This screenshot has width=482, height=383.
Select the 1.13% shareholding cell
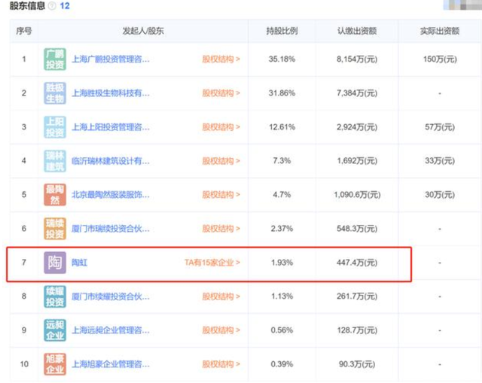pos(282,296)
